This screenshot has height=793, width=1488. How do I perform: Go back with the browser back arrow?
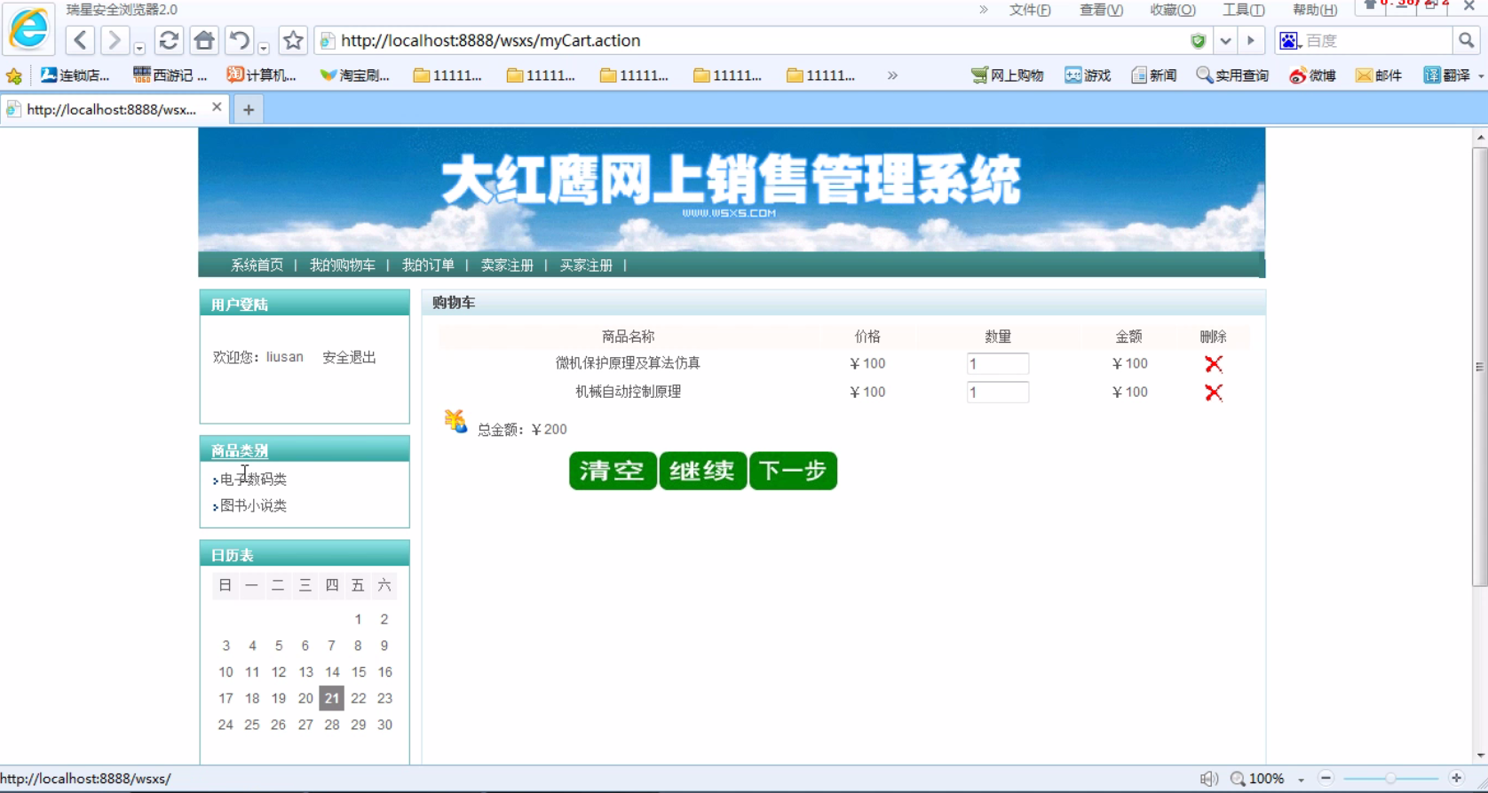[x=80, y=40]
